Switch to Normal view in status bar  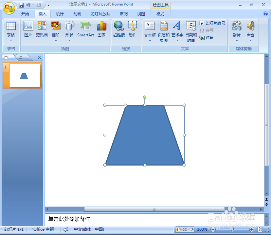(179, 229)
